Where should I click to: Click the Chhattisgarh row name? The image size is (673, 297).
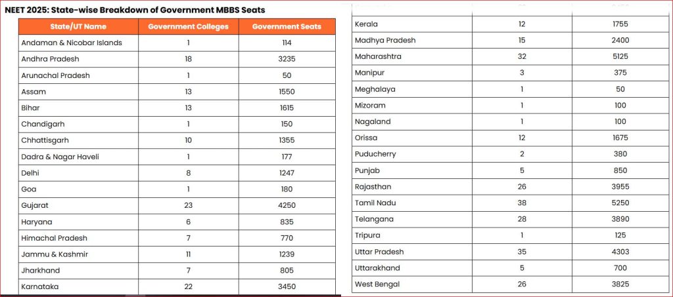pyautogui.click(x=45, y=140)
